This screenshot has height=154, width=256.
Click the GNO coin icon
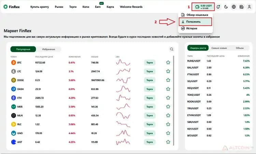coord(13,133)
